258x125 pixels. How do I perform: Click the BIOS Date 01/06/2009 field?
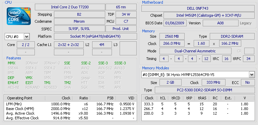[x=175, y=23]
